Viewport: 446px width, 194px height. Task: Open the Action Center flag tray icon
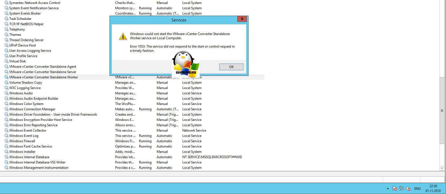394,189
